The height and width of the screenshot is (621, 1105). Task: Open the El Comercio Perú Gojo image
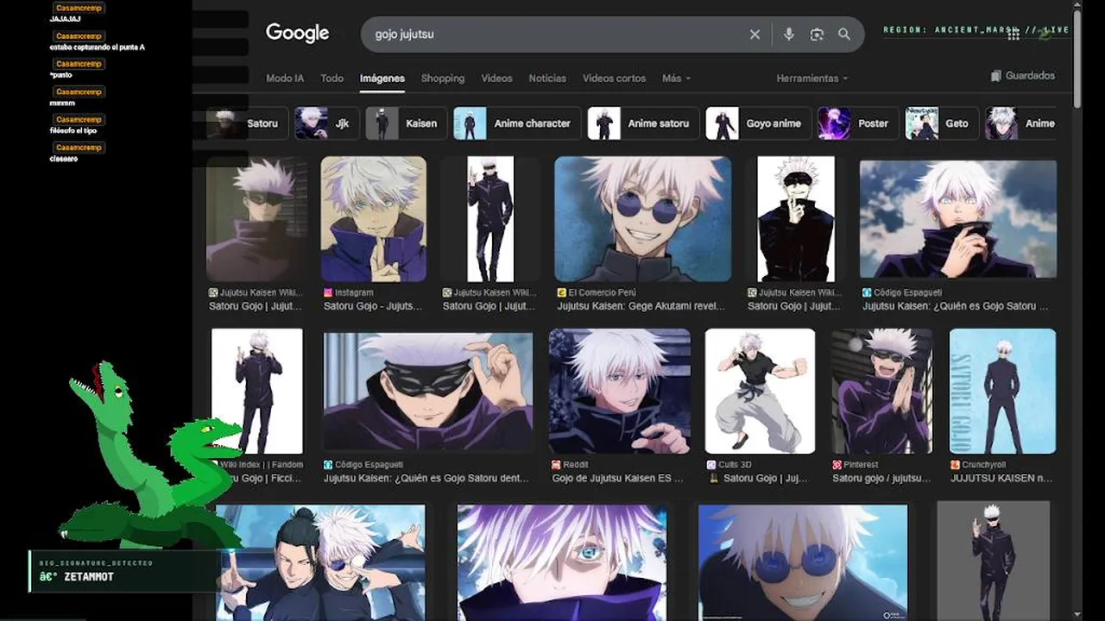[642, 219]
